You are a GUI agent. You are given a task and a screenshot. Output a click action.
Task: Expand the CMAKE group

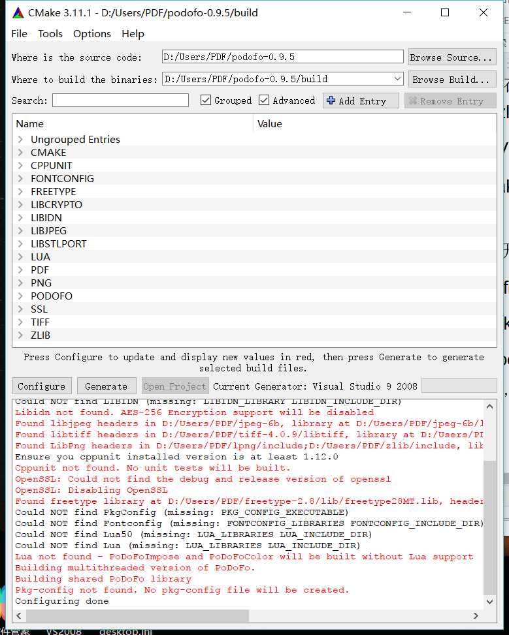click(20, 152)
